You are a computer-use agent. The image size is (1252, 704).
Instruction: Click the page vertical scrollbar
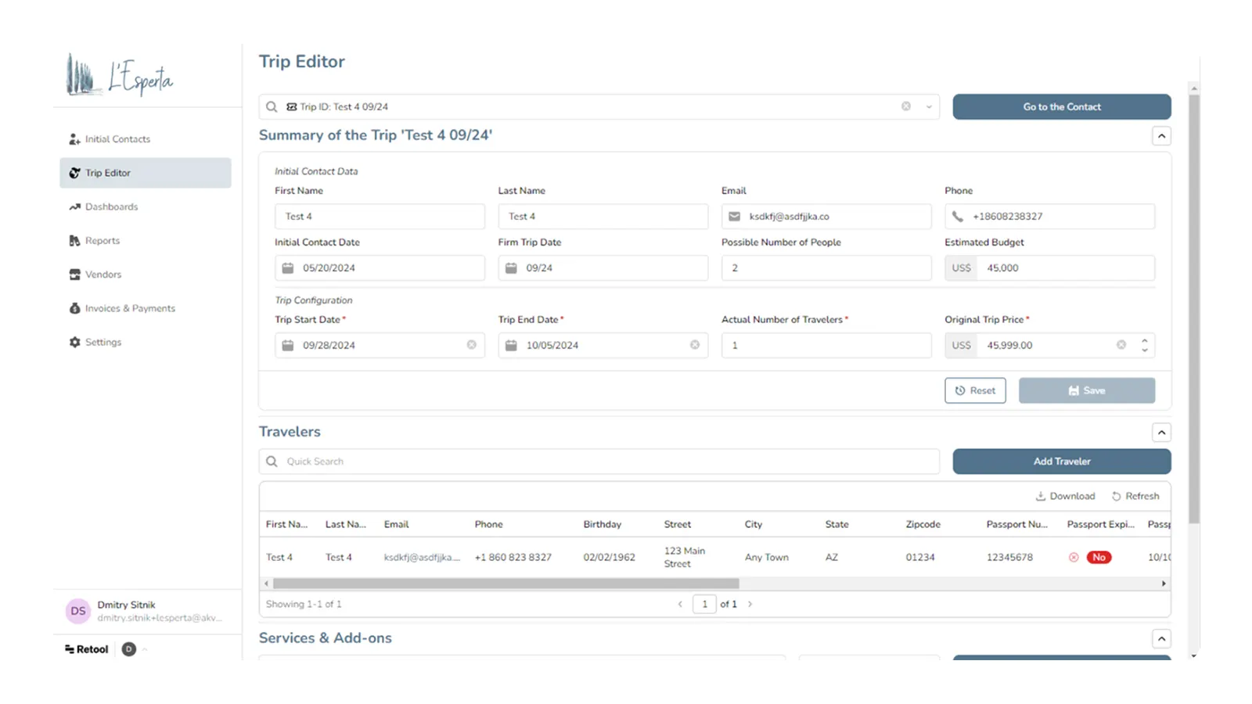pos(1193,307)
